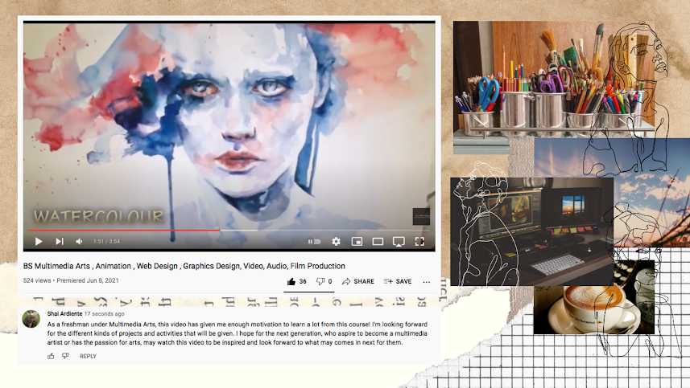Skip to the next video
Image resolution: width=690 pixels, height=388 pixels.
(x=60, y=242)
